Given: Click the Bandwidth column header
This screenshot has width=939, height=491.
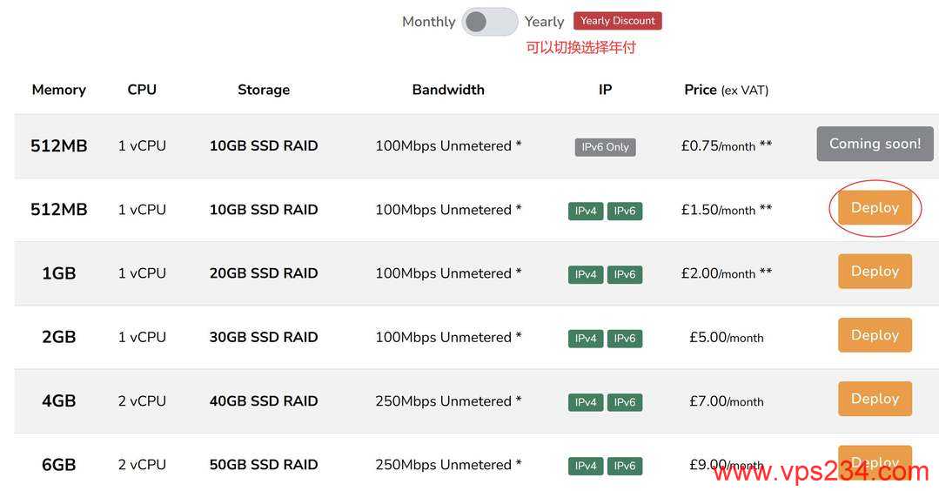Looking at the screenshot, I should tap(448, 90).
